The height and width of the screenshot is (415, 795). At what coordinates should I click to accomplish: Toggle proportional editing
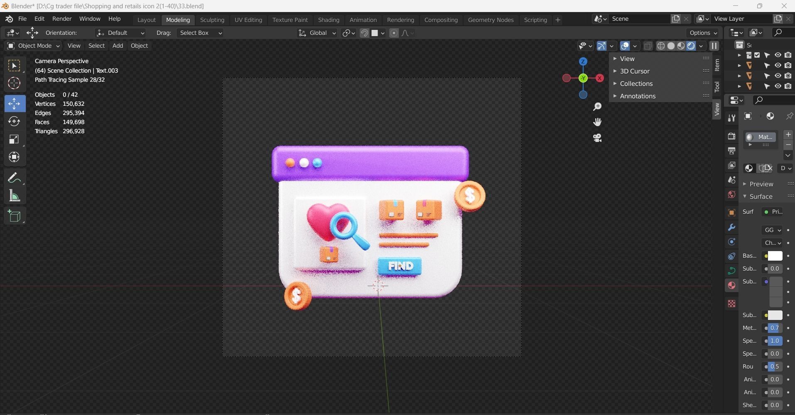394,33
